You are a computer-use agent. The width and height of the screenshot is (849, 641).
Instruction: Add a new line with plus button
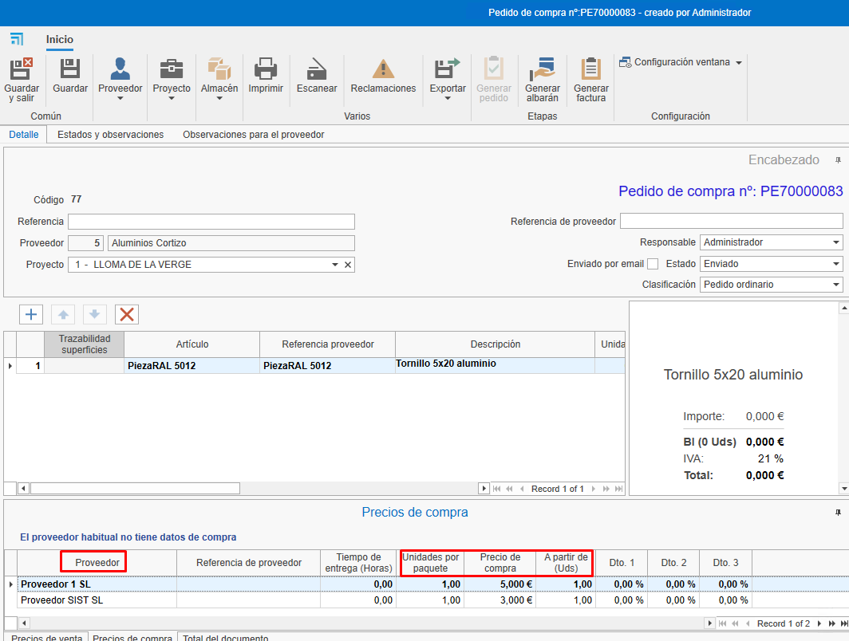coord(31,314)
